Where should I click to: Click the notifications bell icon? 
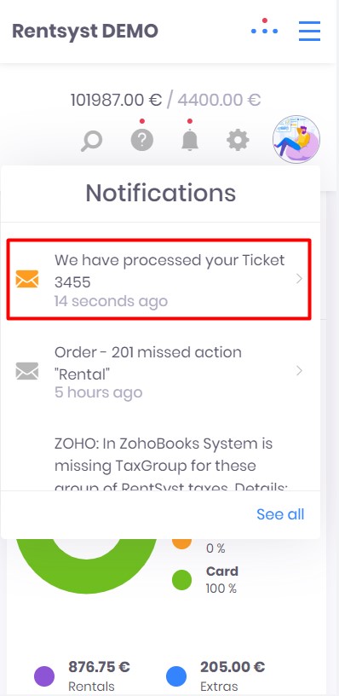190,141
